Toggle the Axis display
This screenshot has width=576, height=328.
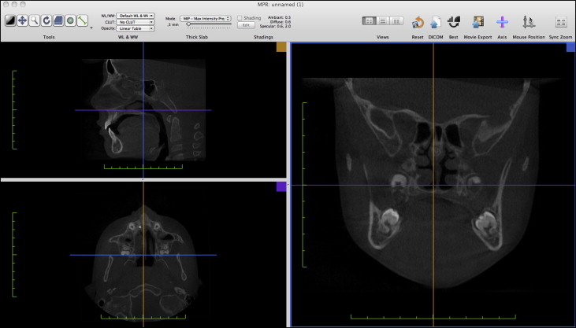coord(502,22)
